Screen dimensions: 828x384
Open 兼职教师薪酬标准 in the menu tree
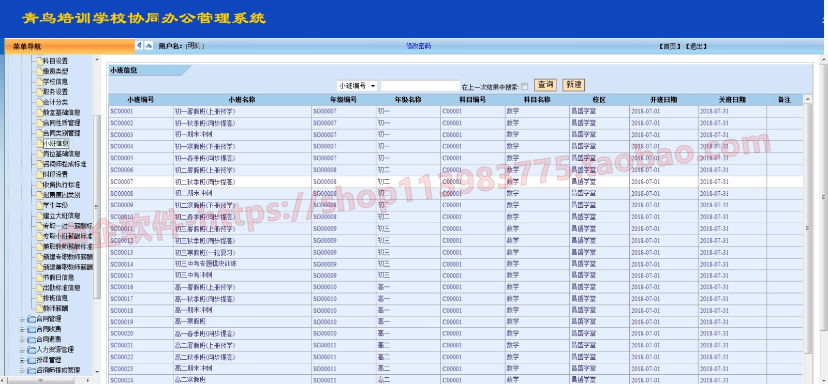click(x=68, y=247)
